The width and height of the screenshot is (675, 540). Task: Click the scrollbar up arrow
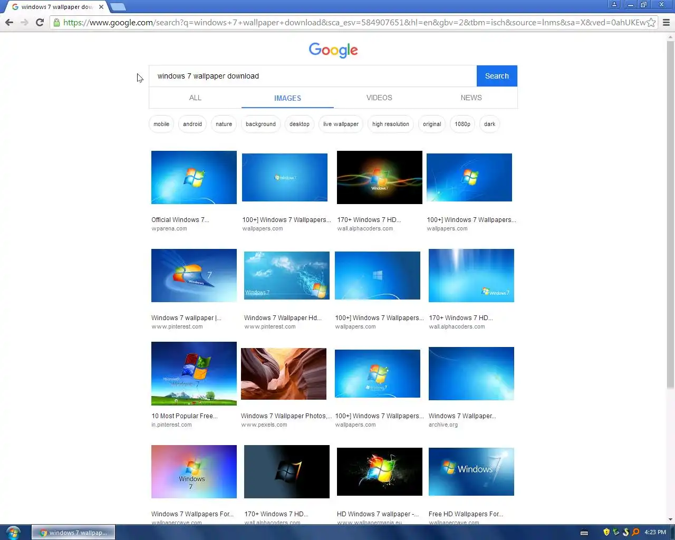(670, 37)
